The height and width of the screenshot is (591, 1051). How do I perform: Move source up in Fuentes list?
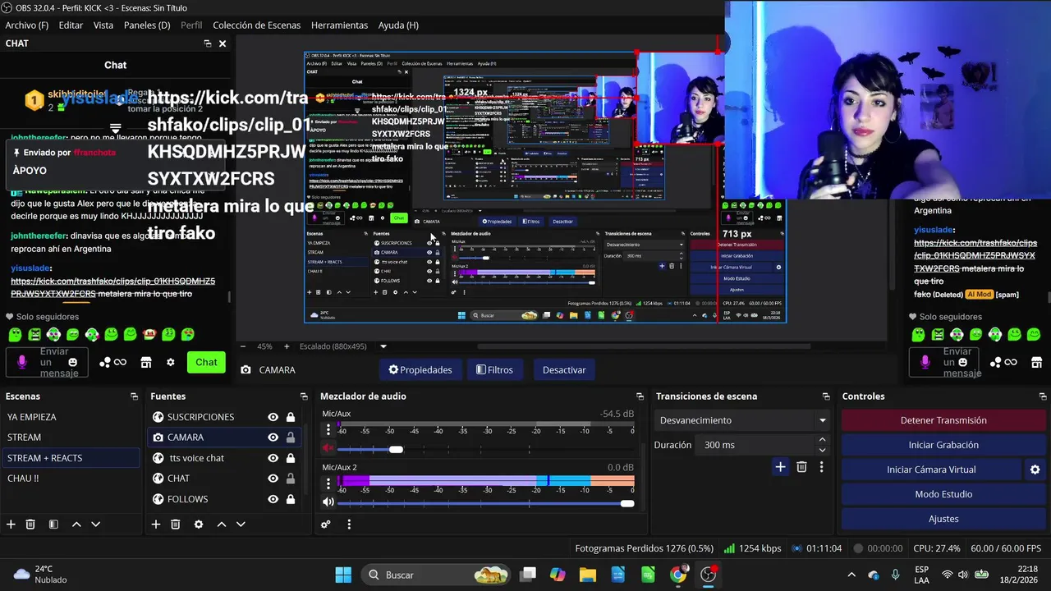[x=221, y=524]
